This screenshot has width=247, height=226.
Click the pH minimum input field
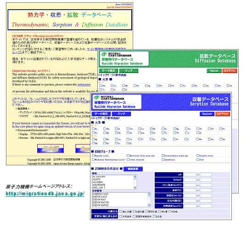(190, 175)
